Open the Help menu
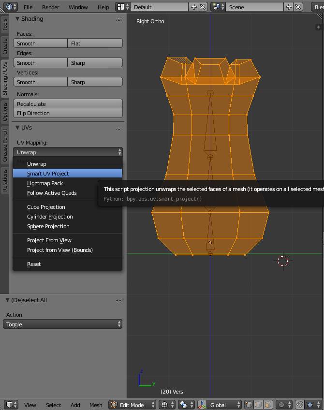Viewport: 324px width, 410px height. [103, 7]
